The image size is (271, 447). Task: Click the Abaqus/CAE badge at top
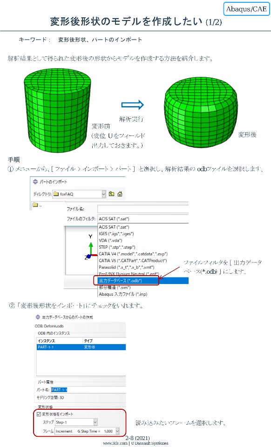point(246,9)
